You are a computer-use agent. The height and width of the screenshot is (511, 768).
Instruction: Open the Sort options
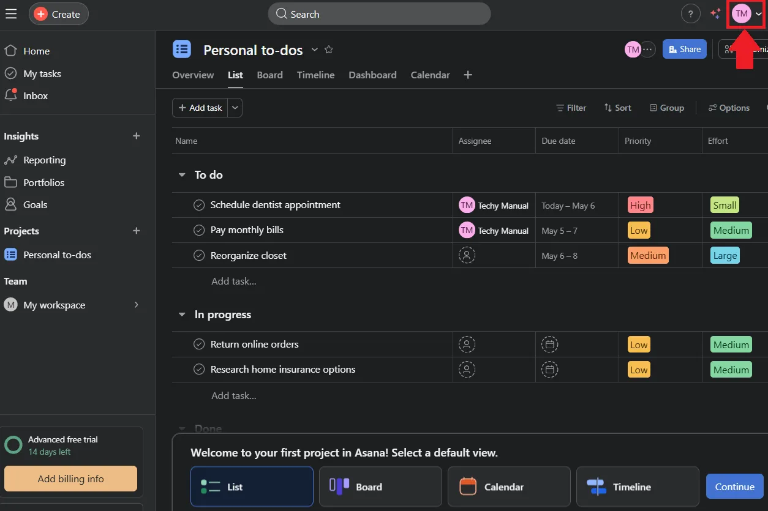617,108
